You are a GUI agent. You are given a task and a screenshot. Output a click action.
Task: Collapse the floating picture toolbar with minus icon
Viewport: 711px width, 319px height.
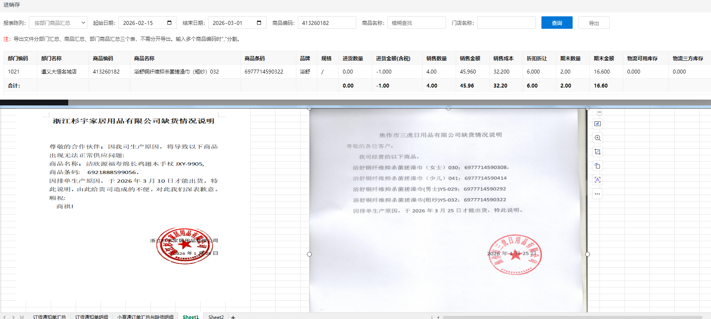coord(599,112)
